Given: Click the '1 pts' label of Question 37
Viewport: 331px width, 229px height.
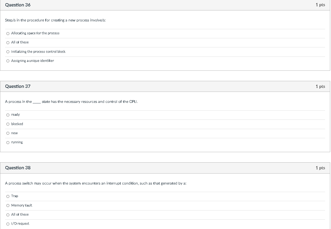Looking at the screenshot, I should 320,86.
